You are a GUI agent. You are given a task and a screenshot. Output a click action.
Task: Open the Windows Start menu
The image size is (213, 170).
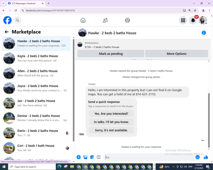(x=4, y=167)
